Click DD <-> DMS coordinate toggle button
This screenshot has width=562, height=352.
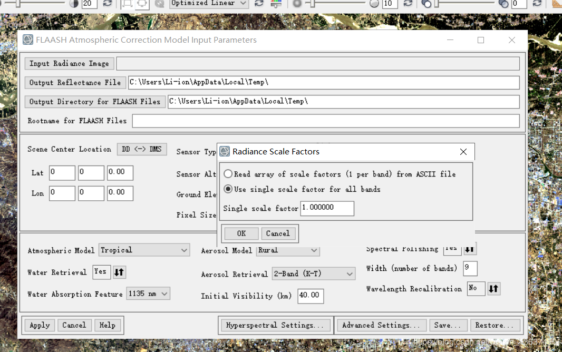tap(142, 150)
